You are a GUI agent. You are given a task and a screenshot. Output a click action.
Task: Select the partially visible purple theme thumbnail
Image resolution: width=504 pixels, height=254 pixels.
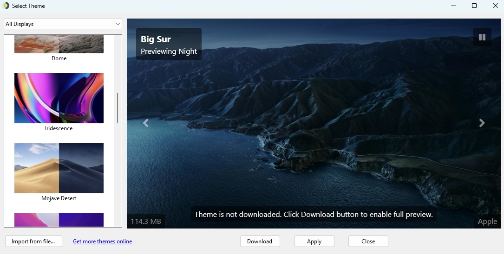59,220
